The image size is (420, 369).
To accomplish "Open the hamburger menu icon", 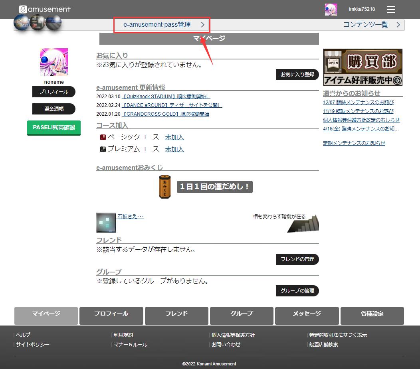I will coord(390,10).
